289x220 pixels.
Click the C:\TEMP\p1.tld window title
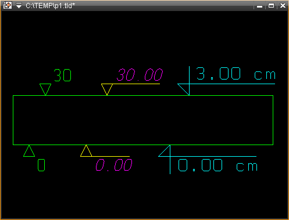(x=50, y=6)
